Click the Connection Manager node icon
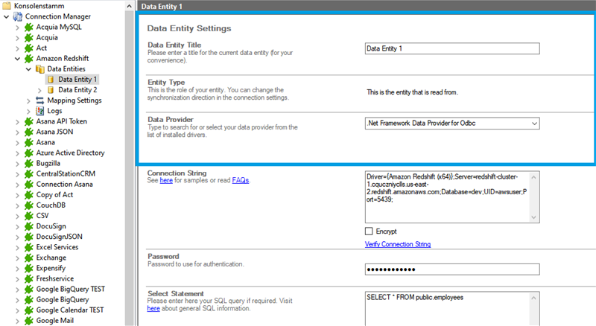 (x=18, y=16)
